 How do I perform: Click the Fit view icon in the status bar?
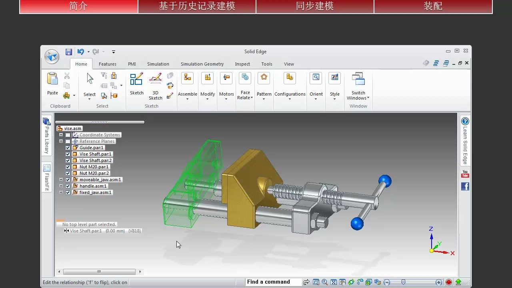pyautogui.click(x=334, y=282)
